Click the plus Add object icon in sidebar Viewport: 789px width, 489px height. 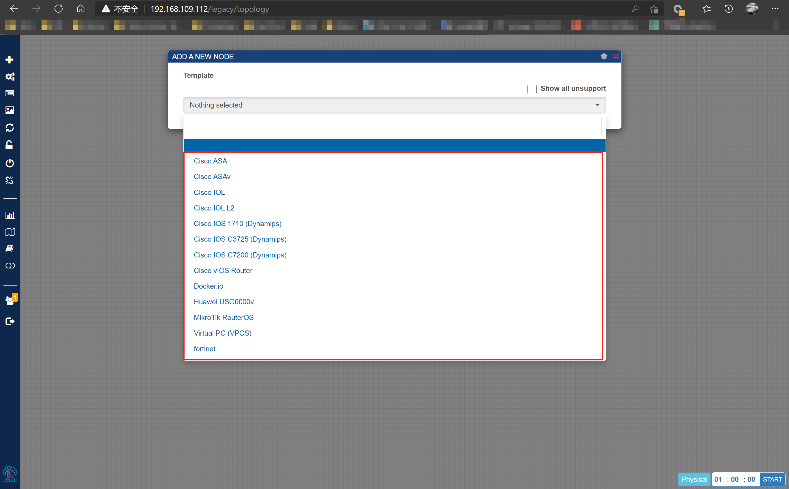pos(10,59)
